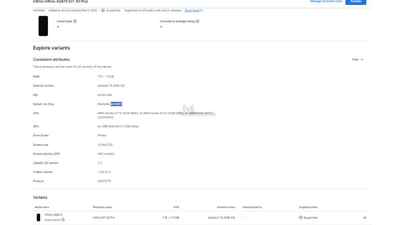Collapse the Consistent attributes section via Hide

(358, 59)
